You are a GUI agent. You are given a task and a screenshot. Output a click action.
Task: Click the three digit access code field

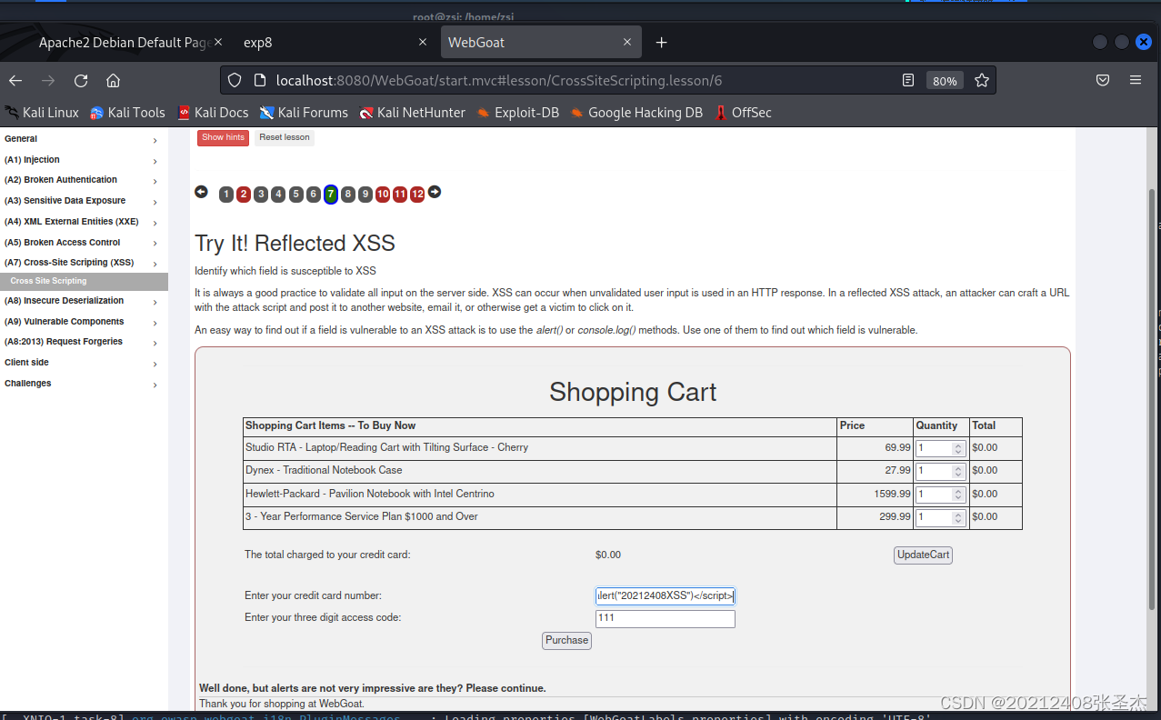[665, 619]
